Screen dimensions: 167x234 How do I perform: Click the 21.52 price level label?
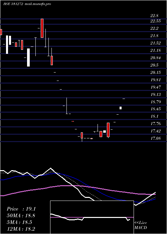coord(156,43)
